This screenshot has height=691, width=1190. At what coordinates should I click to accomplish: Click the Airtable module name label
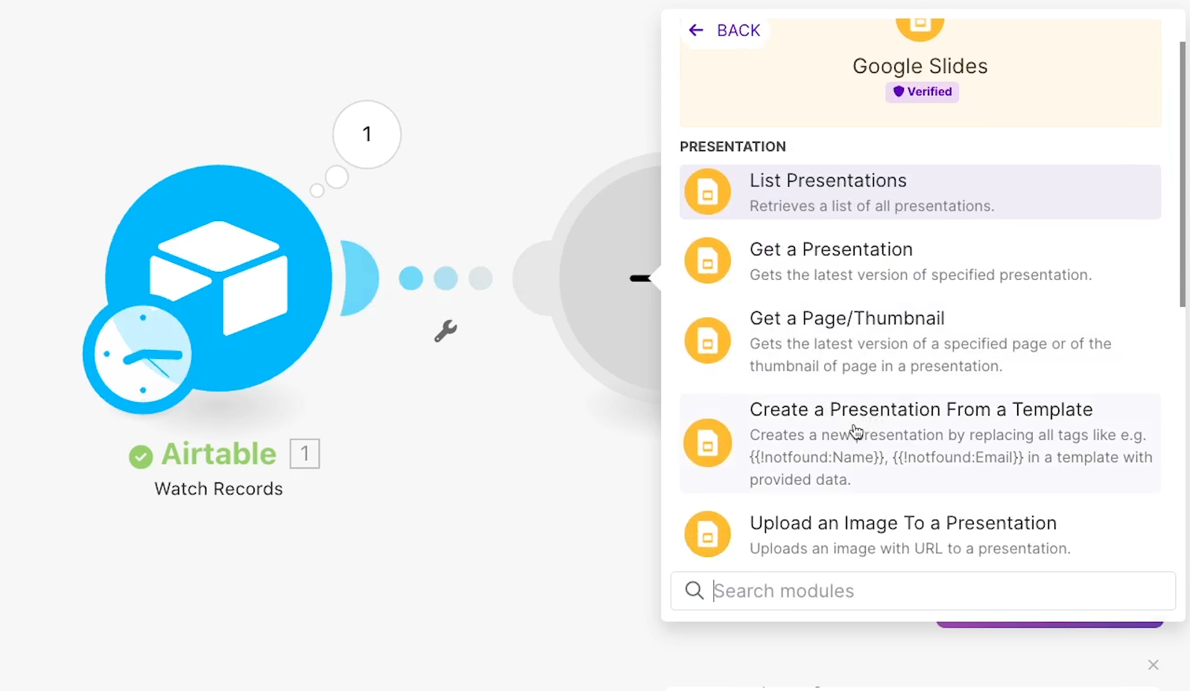219,453
